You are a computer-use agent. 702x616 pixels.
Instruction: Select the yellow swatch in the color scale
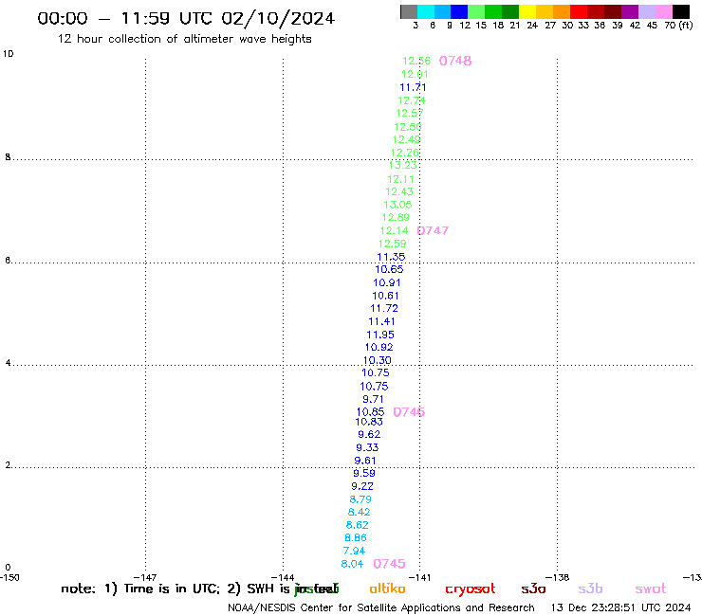coord(527,11)
